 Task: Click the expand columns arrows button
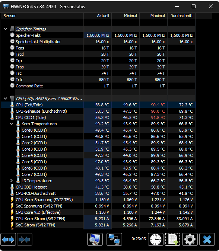coord(8,239)
